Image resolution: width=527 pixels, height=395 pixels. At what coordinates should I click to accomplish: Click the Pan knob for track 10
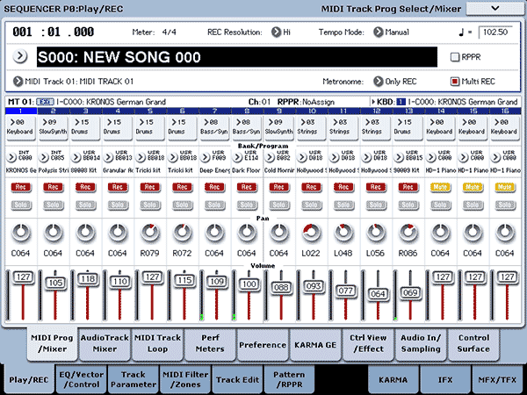click(x=312, y=233)
